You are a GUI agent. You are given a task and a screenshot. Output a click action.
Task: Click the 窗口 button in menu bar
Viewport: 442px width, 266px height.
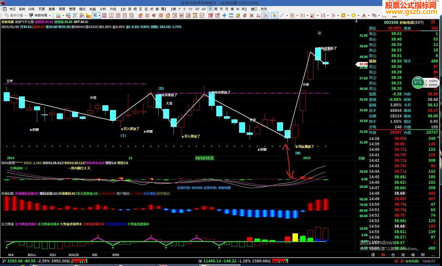[254, 9]
